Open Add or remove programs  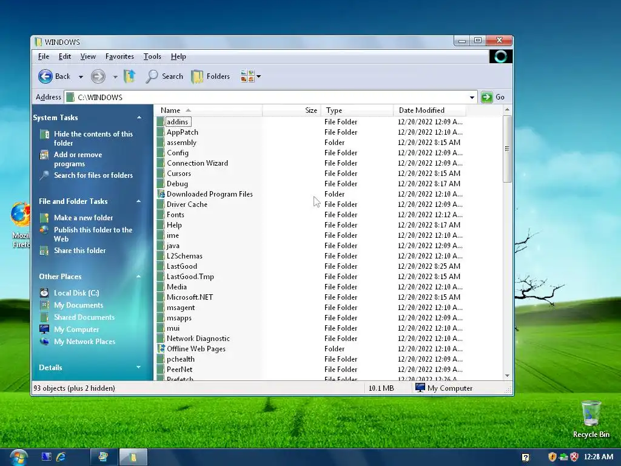point(78,159)
